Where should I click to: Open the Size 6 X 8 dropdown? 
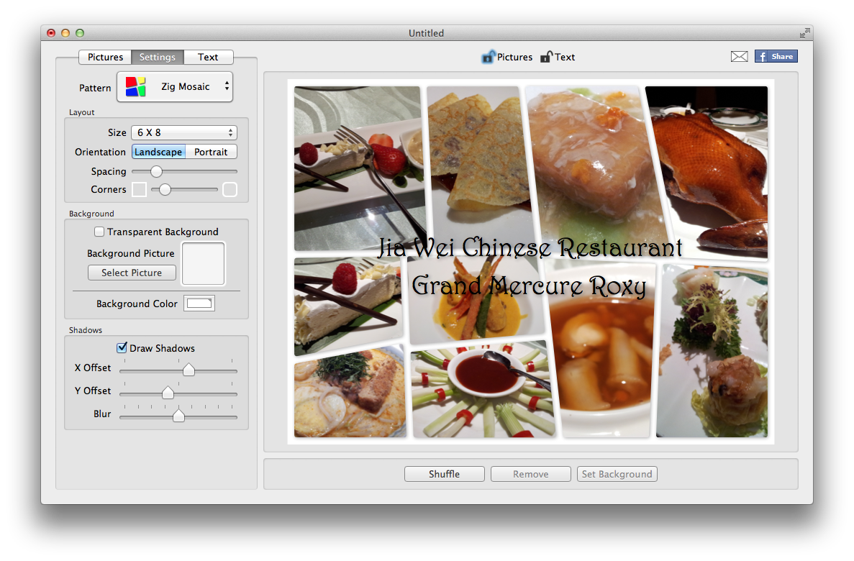click(184, 132)
